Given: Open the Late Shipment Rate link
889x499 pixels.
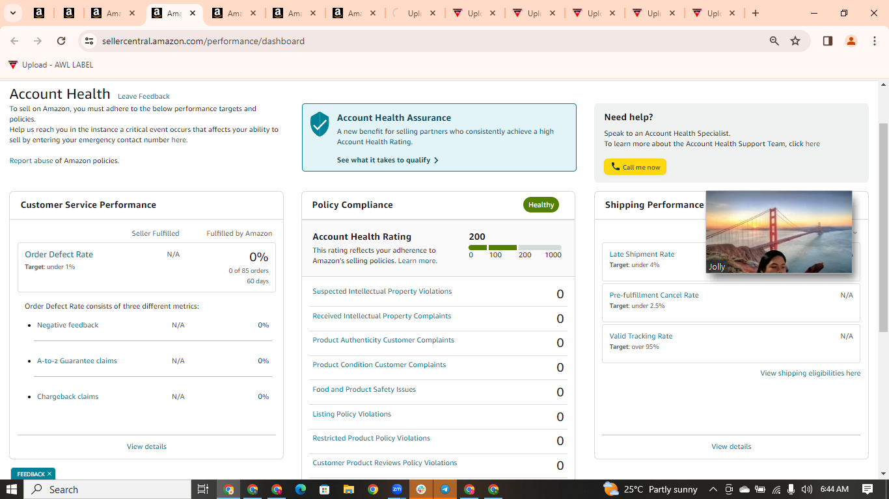Looking at the screenshot, I should 642,254.
